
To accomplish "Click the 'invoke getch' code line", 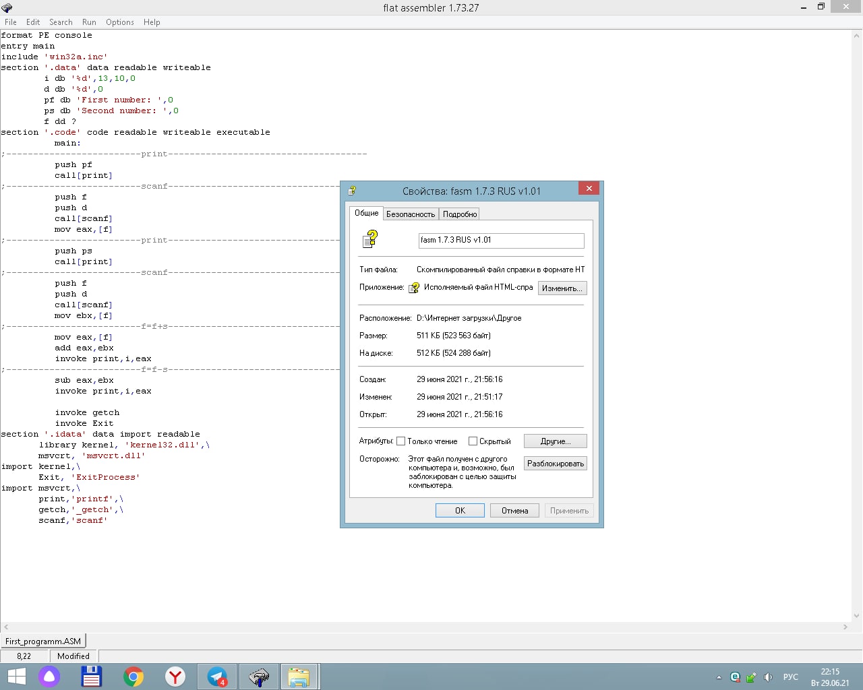I will [88, 412].
